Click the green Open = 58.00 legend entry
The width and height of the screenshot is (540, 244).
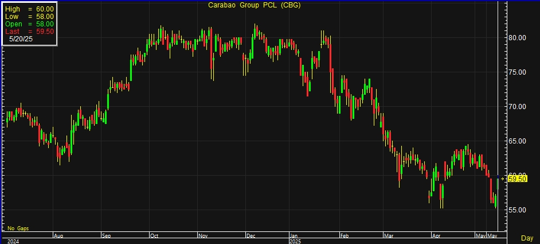pyautogui.click(x=29, y=24)
